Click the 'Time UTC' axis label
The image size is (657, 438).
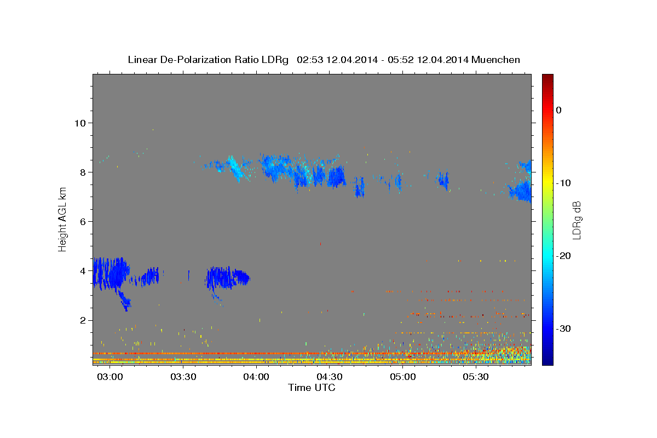coord(312,388)
